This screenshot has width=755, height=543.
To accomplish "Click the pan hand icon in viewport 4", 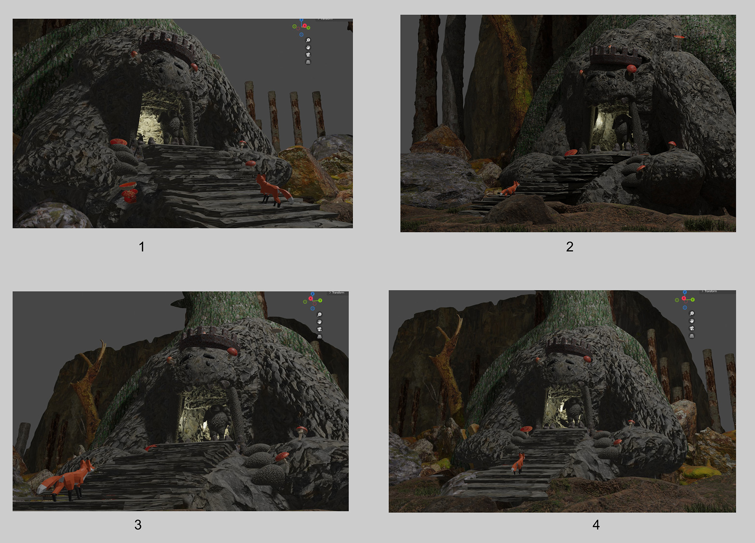I will [692, 321].
